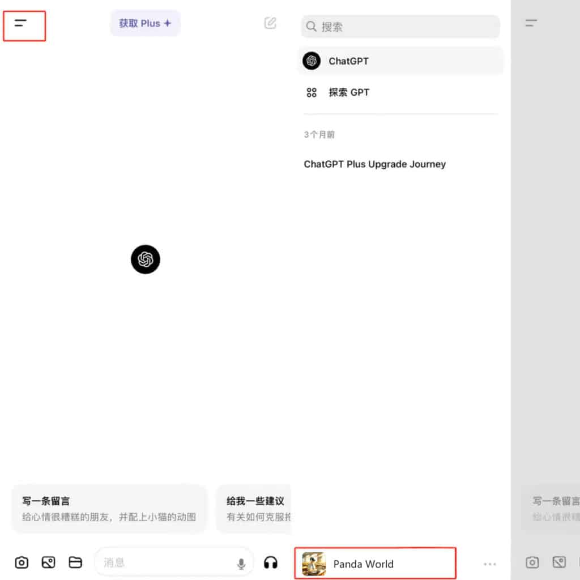The image size is (580, 580).
Task: Open the file folder attachment icon
Action: [x=75, y=562]
